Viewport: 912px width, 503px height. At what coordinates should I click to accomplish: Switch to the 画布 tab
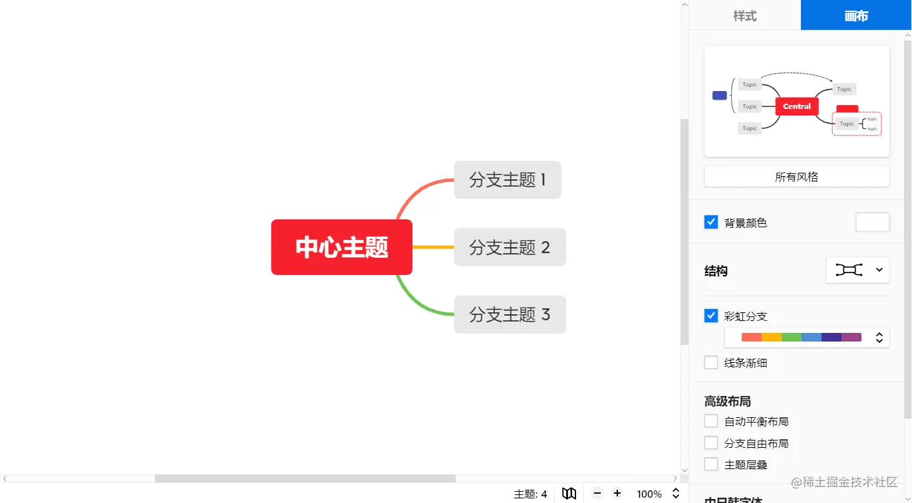pyautogui.click(x=856, y=15)
